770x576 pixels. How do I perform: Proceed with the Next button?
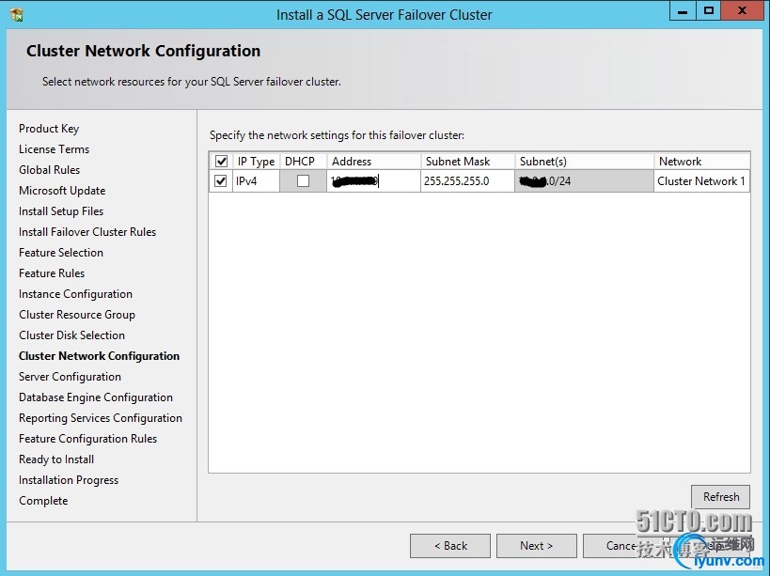(x=536, y=546)
